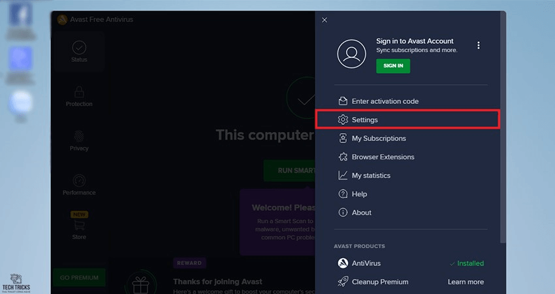Open Settings from the menu
The width and height of the screenshot is (555, 294).
pyautogui.click(x=407, y=120)
